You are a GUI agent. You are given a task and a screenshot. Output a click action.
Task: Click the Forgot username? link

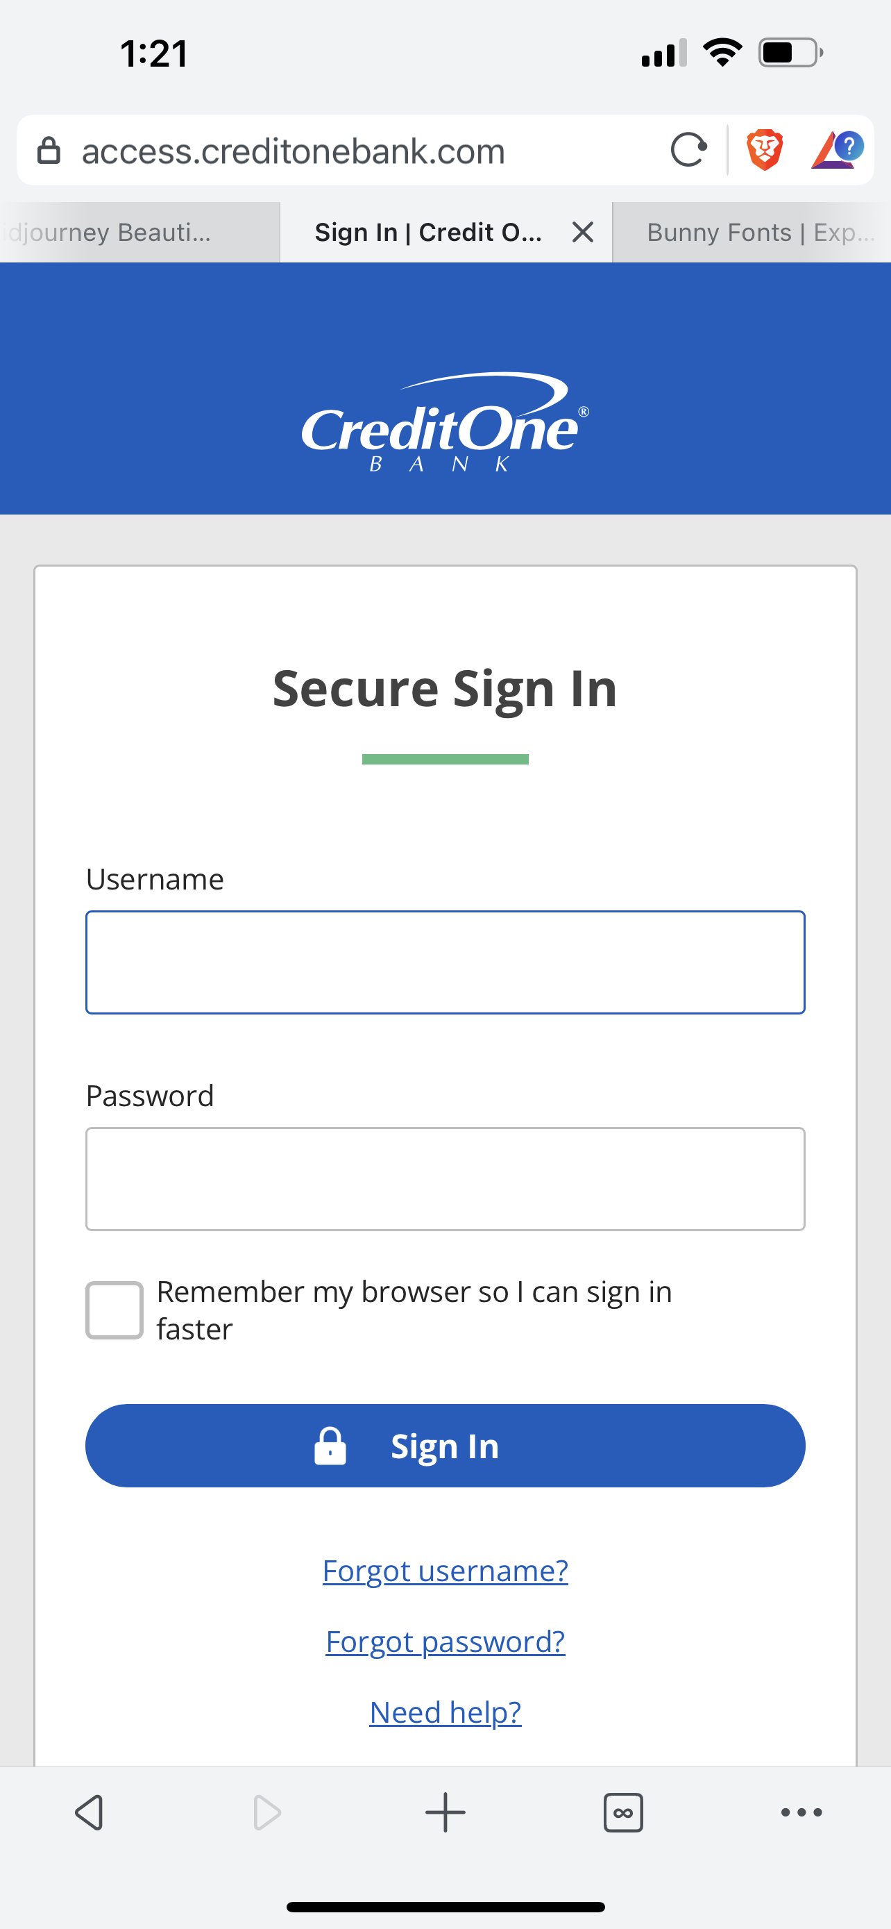pyautogui.click(x=445, y=1570)
